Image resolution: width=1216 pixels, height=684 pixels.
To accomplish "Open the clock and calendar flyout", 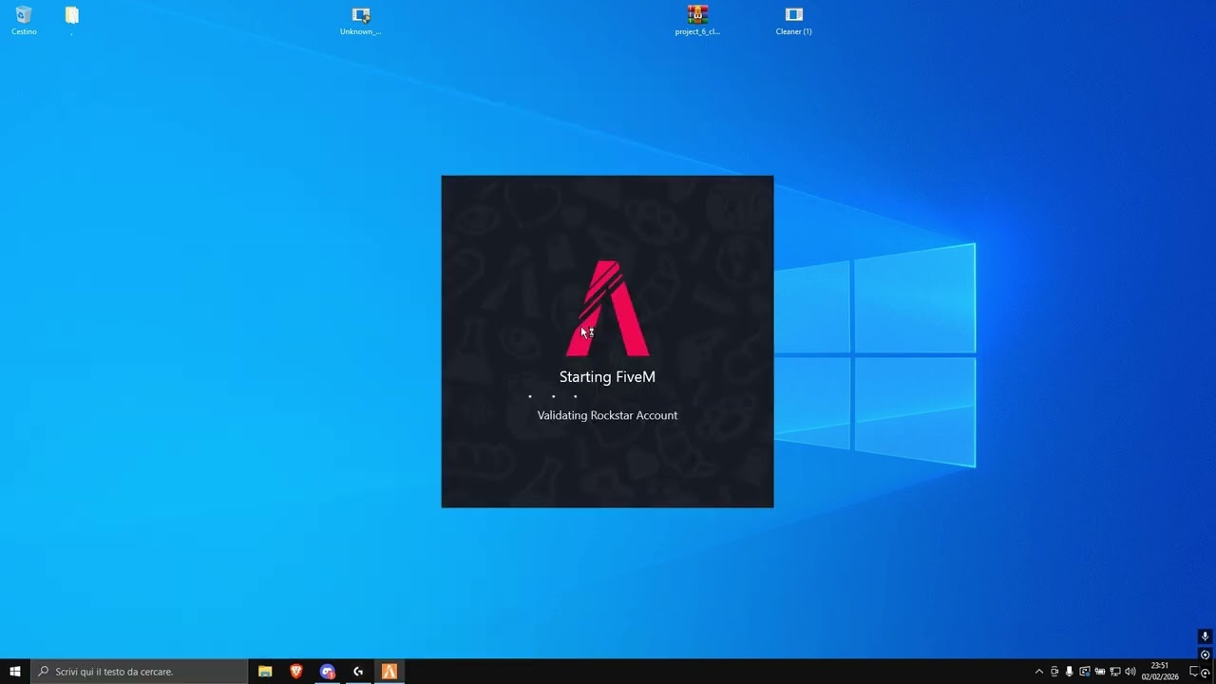I will click(1159, 672).
